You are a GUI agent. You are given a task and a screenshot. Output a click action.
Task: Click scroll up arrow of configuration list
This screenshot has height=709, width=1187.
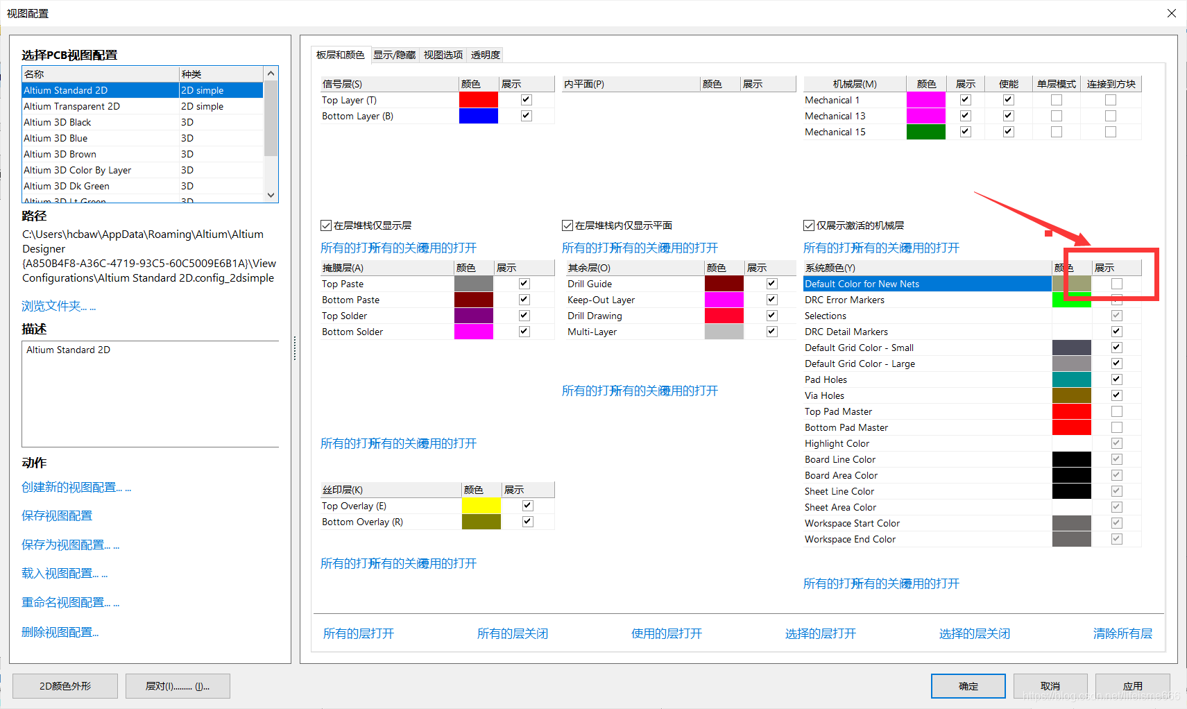[x=271, y=74]
